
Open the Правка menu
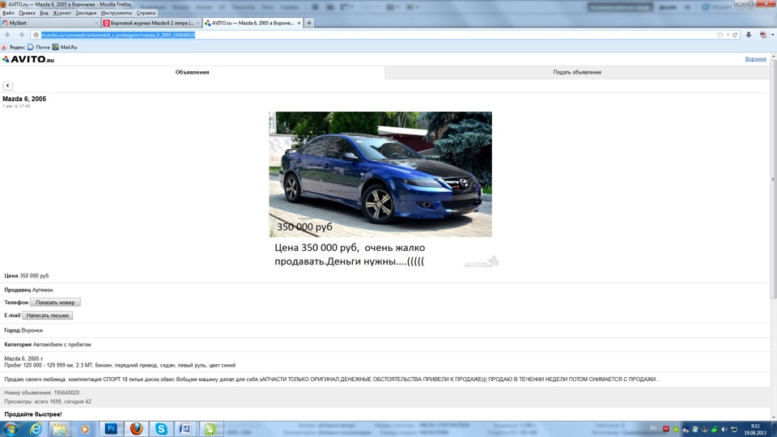(x=27, y=13)
